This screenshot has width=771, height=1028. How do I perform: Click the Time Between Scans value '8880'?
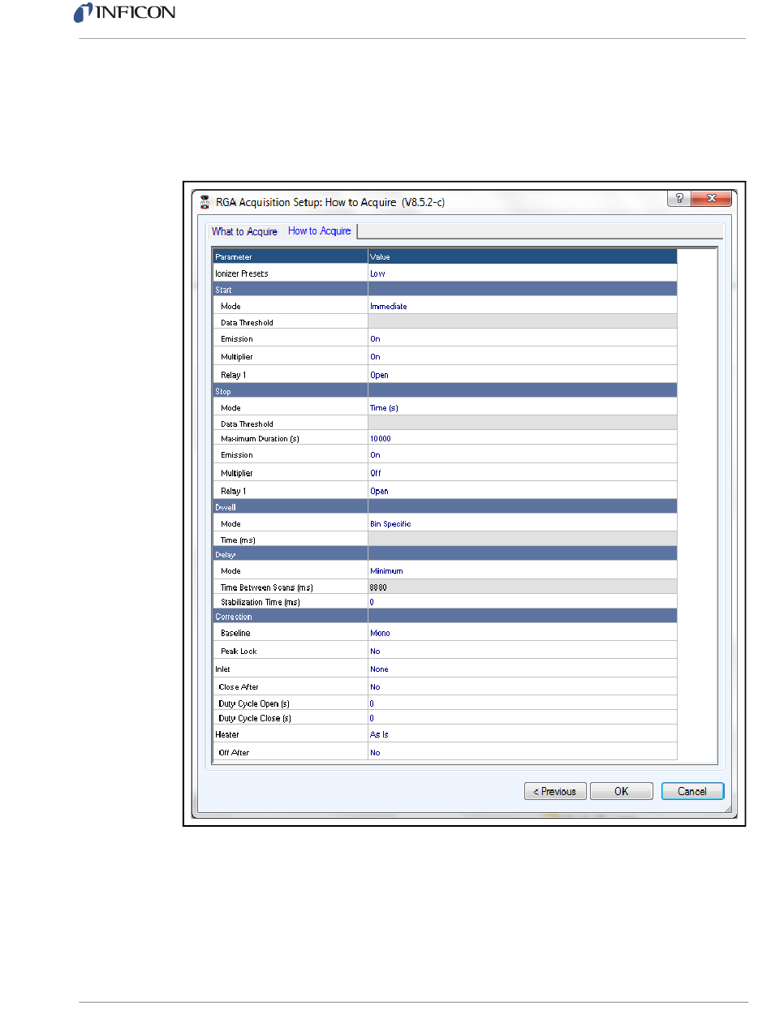(x=523, y=586)
